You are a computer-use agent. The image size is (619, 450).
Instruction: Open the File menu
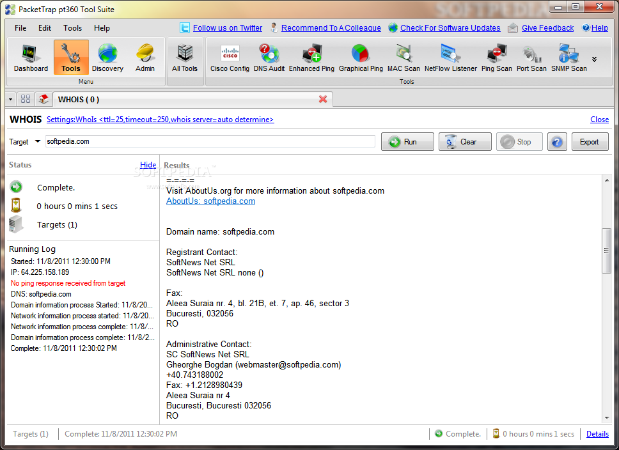click(20, 28)
